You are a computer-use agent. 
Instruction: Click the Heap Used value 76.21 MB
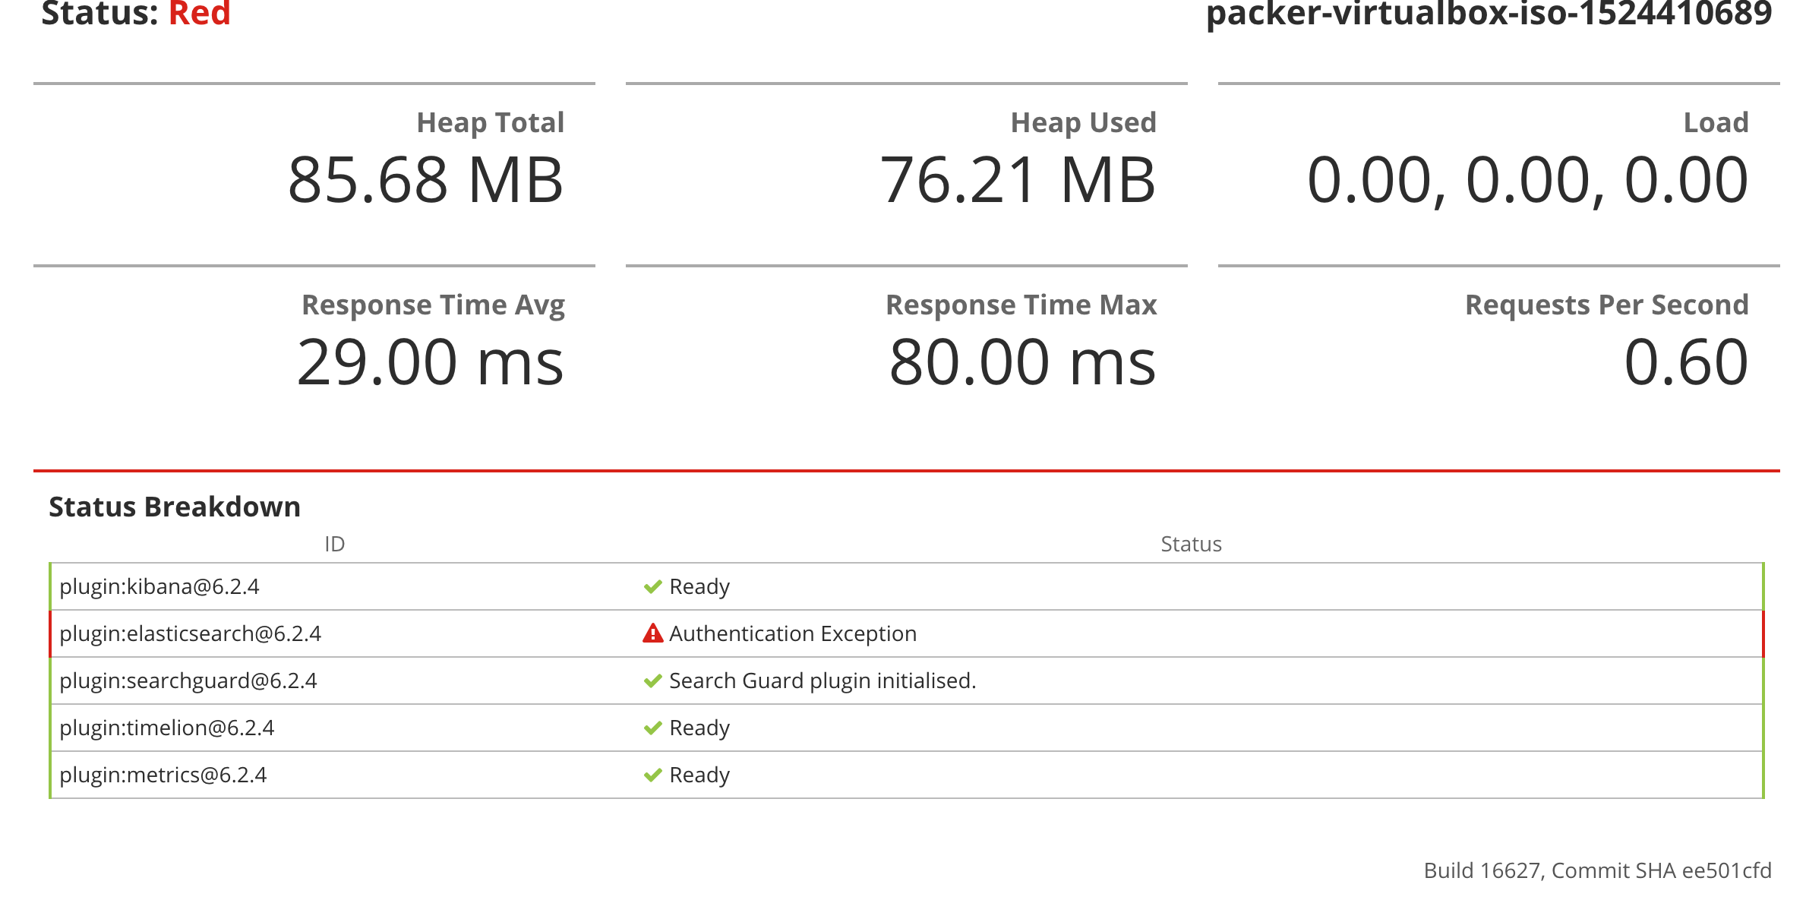1018,181
